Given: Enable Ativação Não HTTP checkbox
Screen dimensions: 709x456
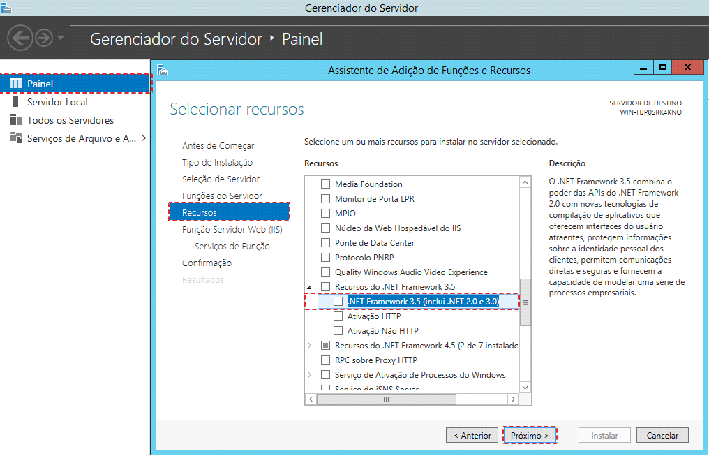Looking at the screenshot, I should (x=338, y=331).
